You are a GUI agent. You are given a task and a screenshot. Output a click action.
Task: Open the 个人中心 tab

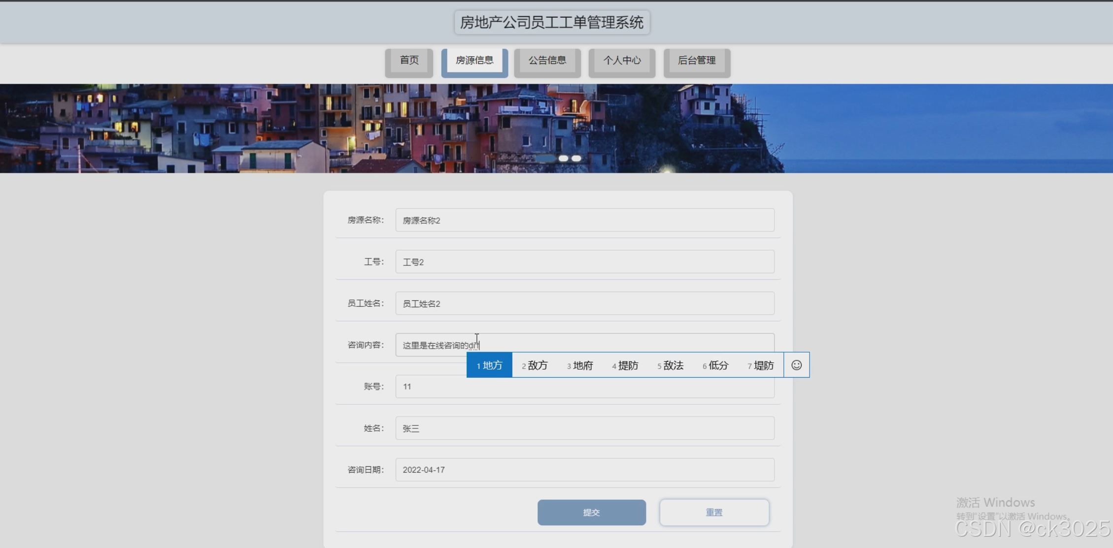click(622, 61)
